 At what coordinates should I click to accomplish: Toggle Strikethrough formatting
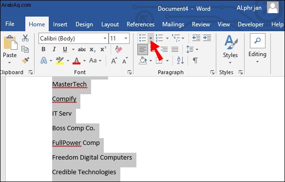point(82,49)
